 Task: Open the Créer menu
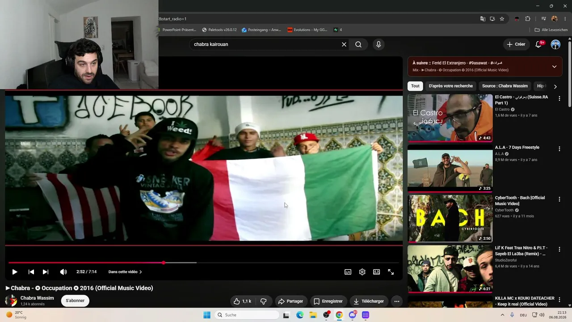516,44
